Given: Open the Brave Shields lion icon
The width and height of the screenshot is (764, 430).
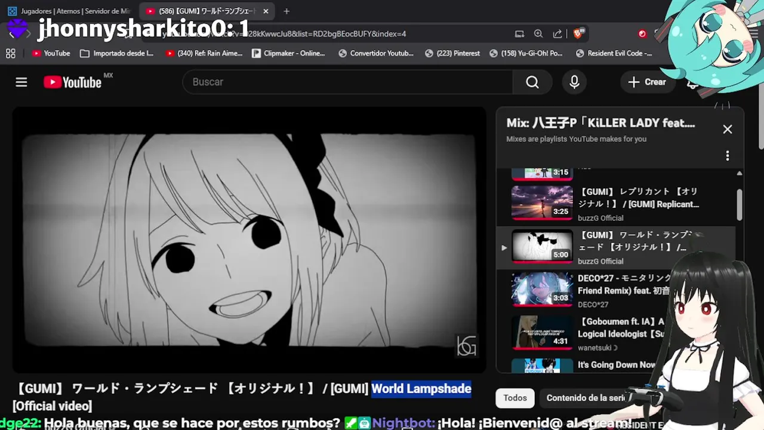Looking at the screenshot, I should pos(578,33).
